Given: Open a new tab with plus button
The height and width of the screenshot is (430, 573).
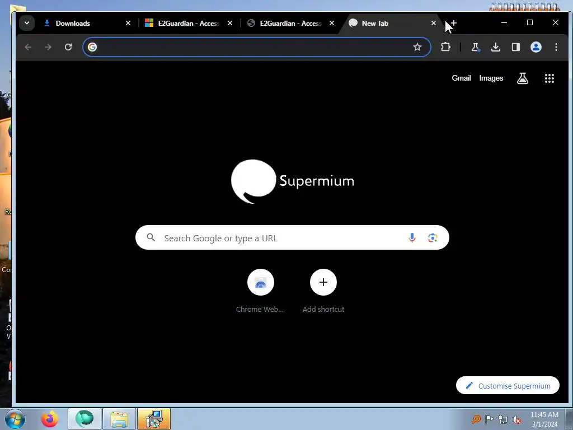Looking at the screenshot, I should [x=453, y=23].
